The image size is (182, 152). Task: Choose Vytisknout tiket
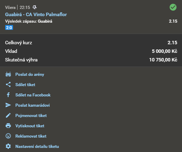tap(30, 126)
